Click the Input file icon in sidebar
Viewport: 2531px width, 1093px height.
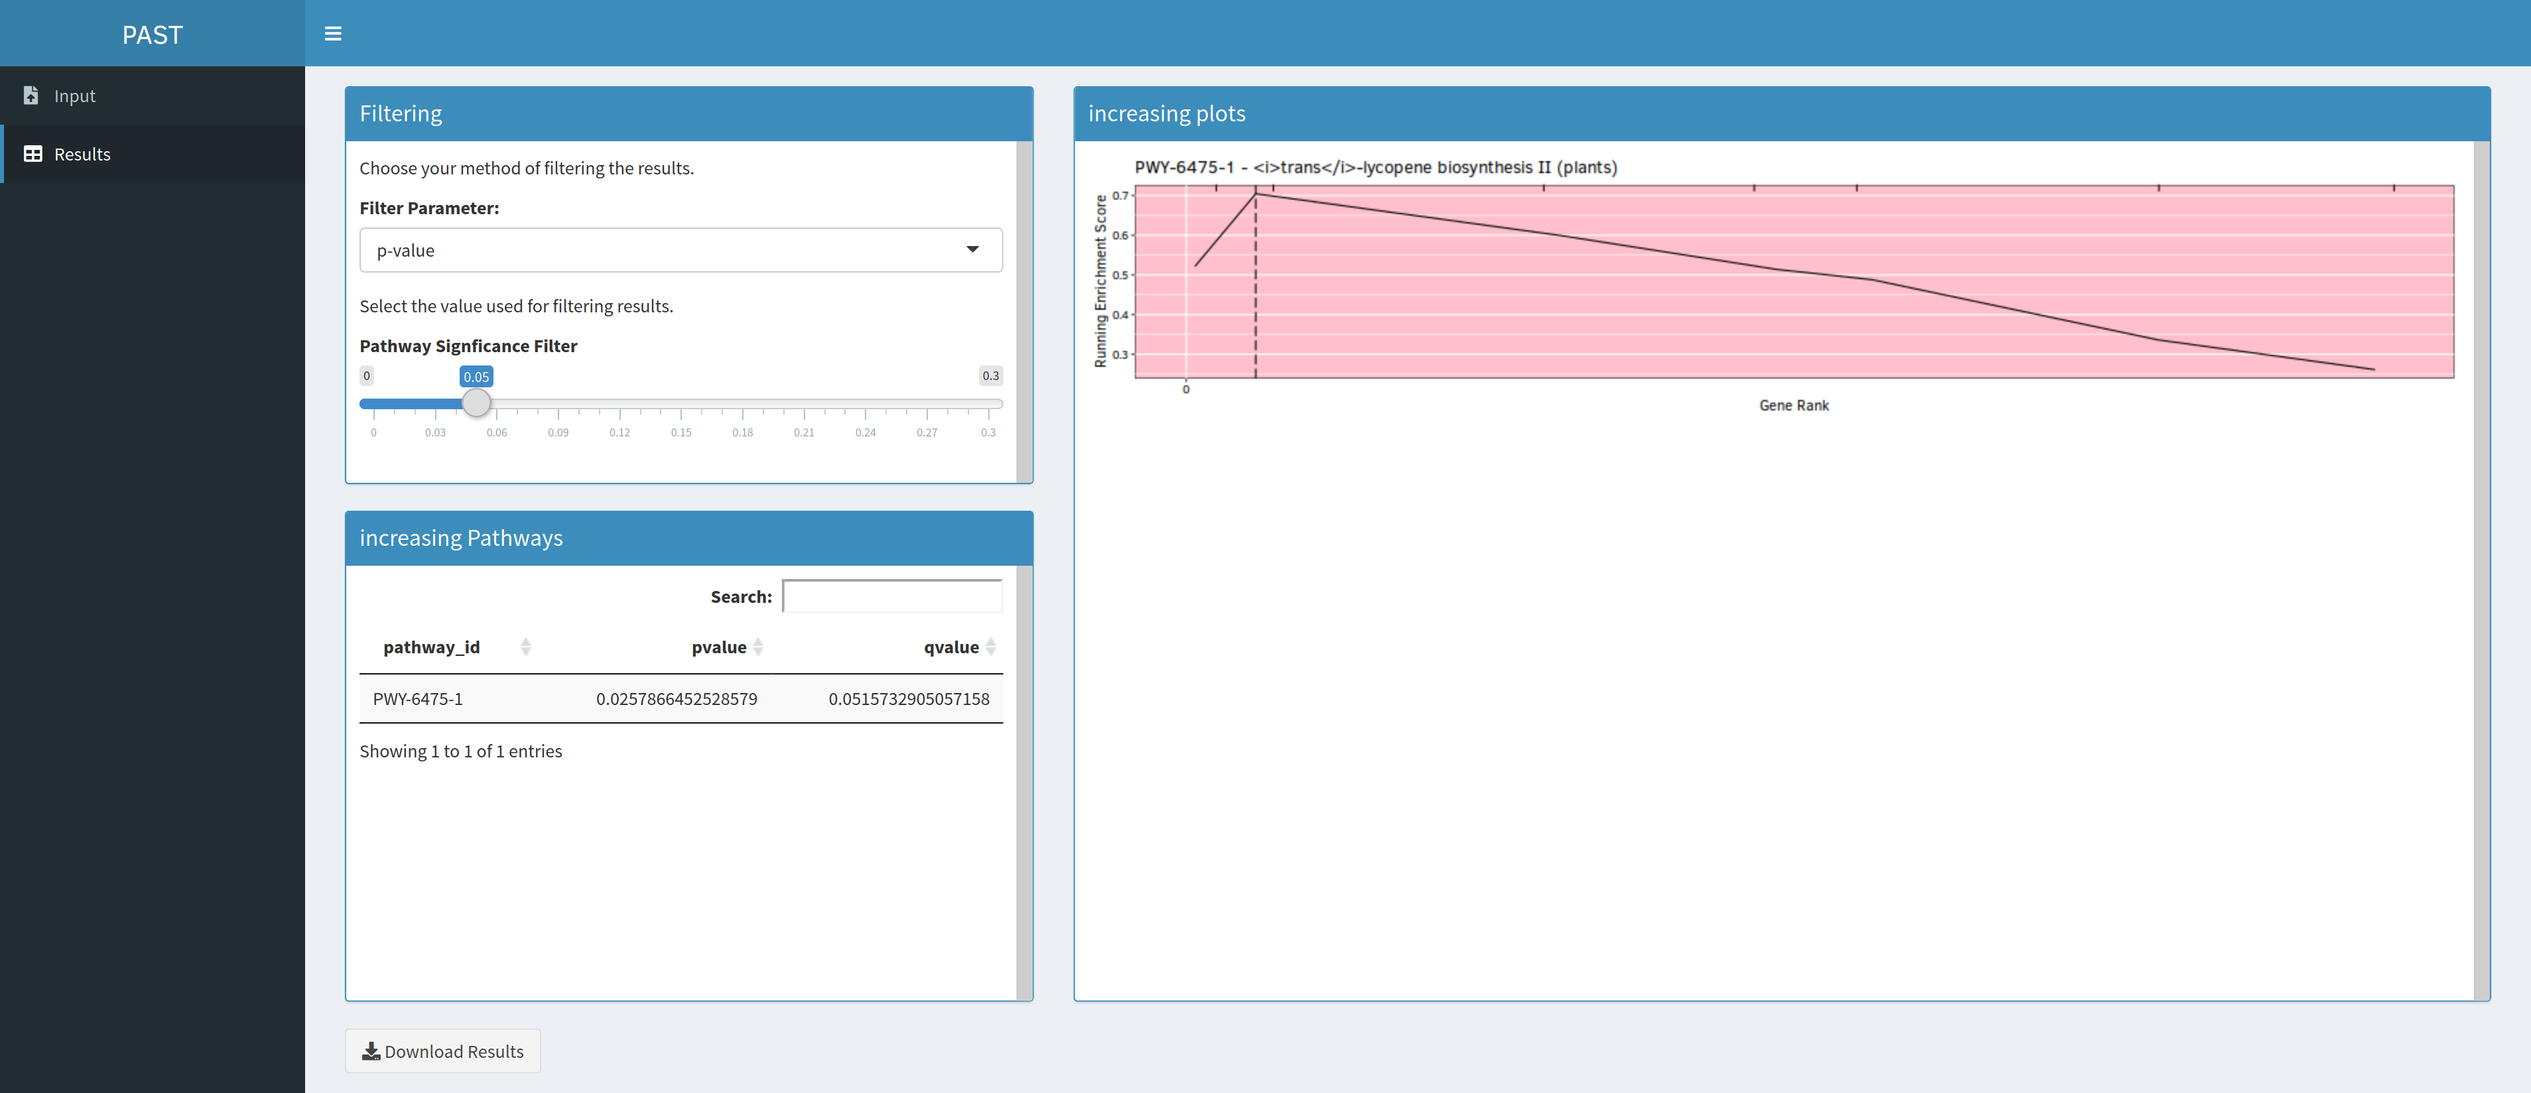31,96
